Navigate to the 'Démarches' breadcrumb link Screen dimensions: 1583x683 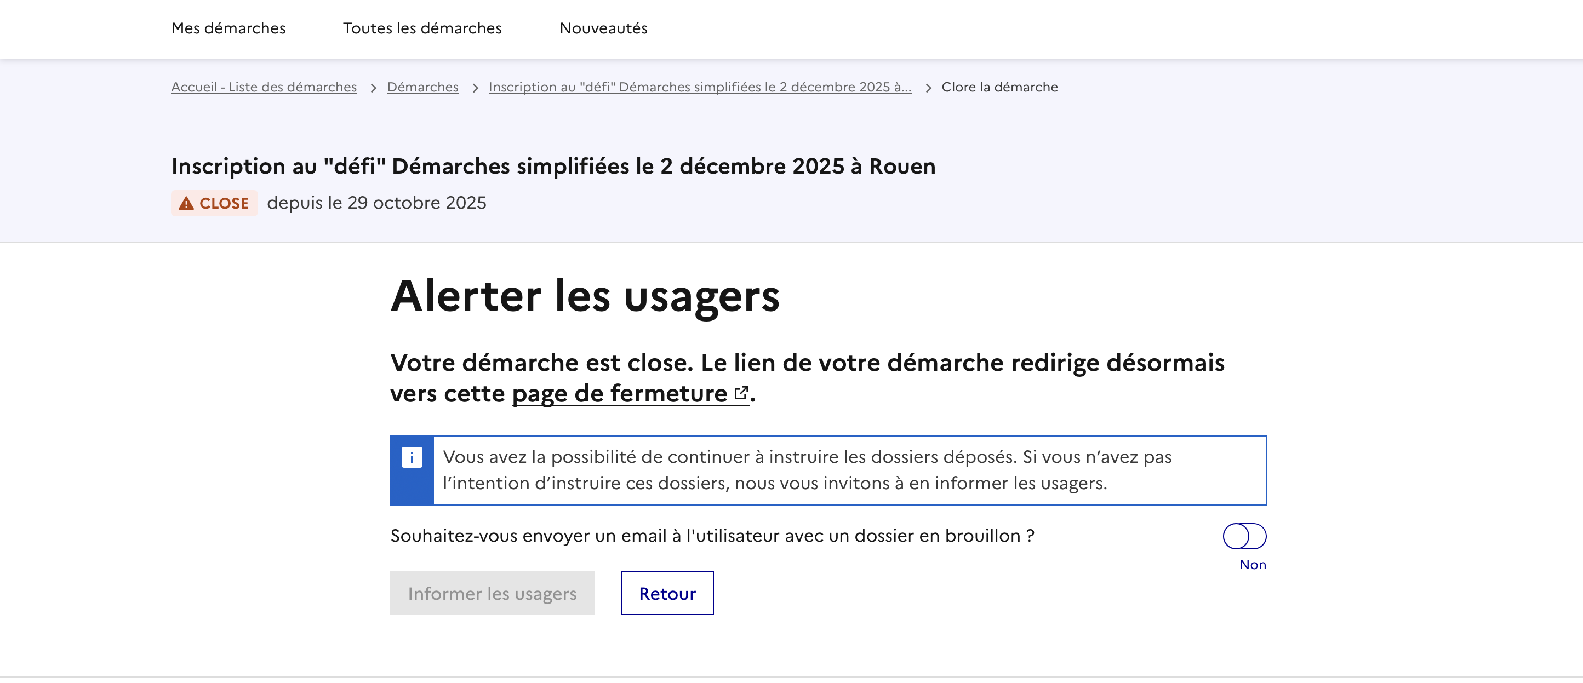coord(422,87)
